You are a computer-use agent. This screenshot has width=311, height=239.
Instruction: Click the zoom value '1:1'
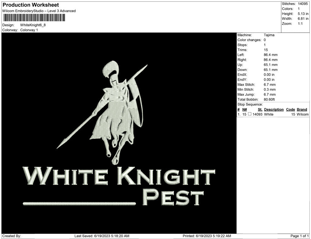(300, 24)
